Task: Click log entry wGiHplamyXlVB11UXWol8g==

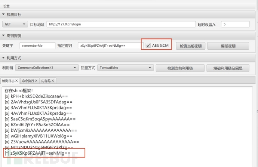Action: (x=39, y=136)
